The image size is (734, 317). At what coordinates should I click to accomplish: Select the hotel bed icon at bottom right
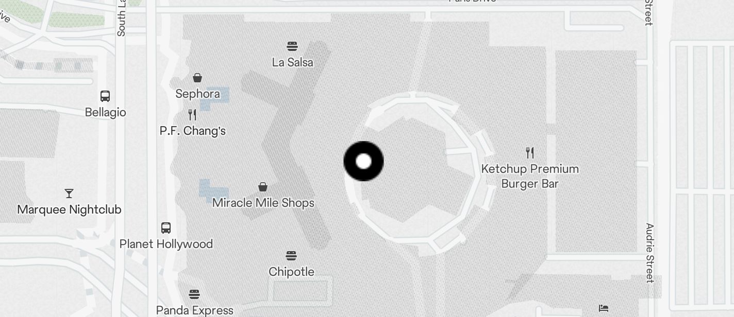click(x=604, y=308)
